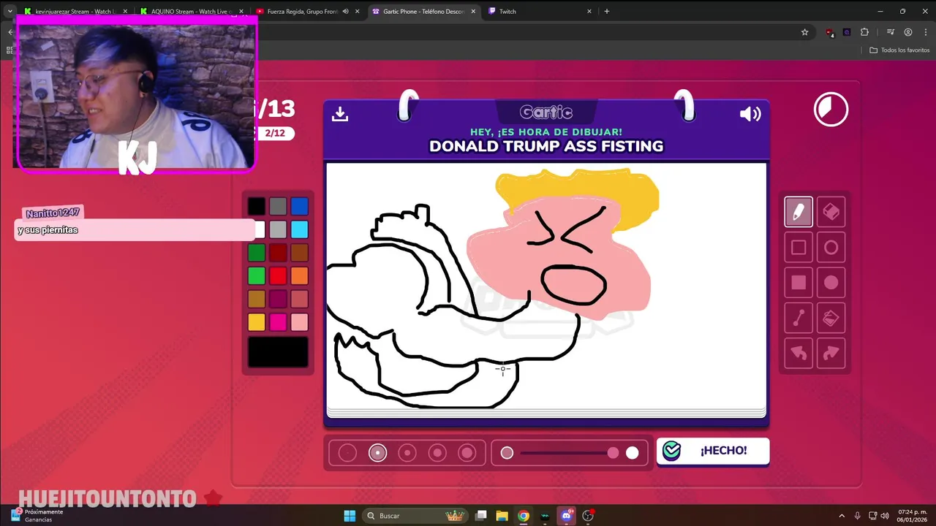The width and height of the screenshot is (936, 526).
Task: Click the Chrome icon on the taskbar
Action: 524,516
